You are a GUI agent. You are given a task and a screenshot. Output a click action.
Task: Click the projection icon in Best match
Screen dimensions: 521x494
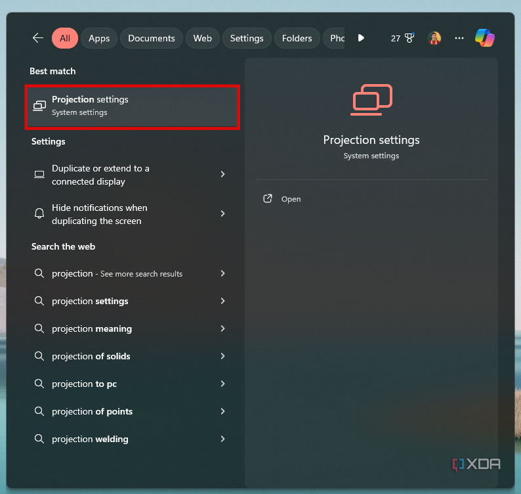pos(39,106)
